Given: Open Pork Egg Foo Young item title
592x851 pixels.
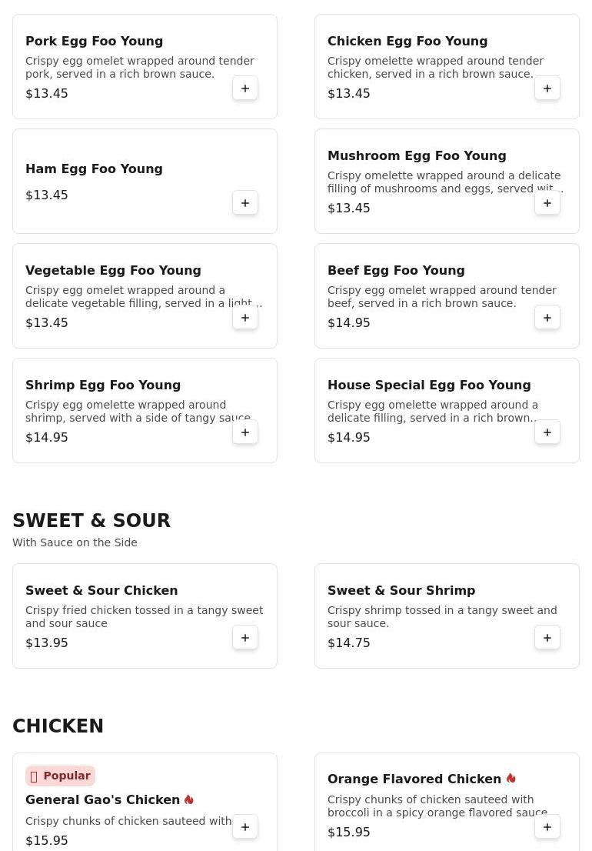Looking at the screenshot, I should coord(94,42).
